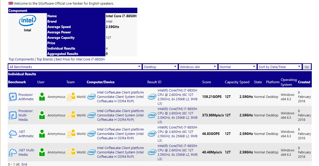Open device link in Processor Arithmetic row
Viewport: 319px width, 166px height.
coord(120,97)
